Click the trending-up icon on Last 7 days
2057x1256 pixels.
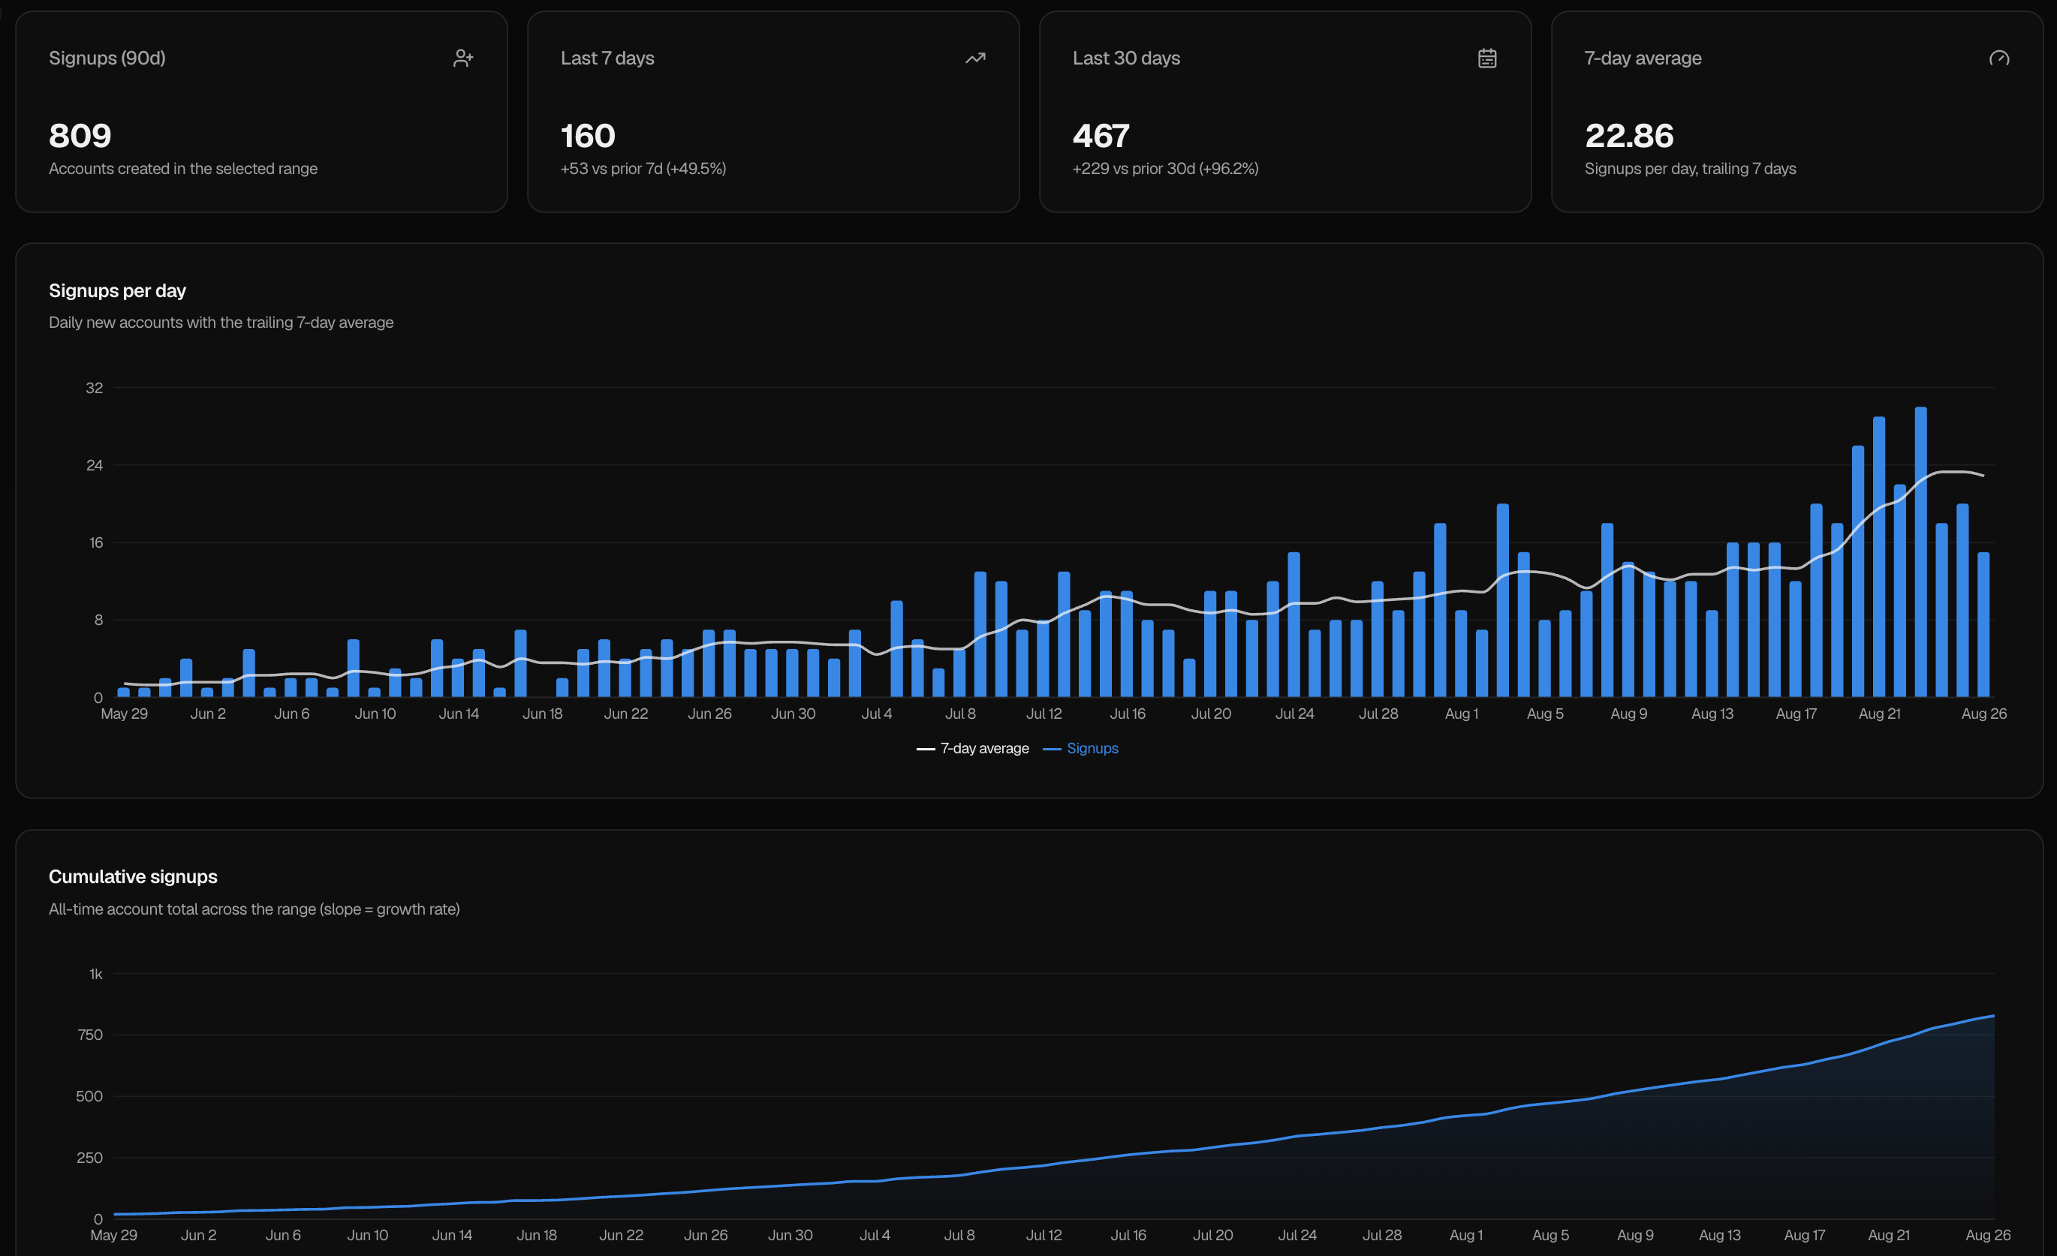975,58
